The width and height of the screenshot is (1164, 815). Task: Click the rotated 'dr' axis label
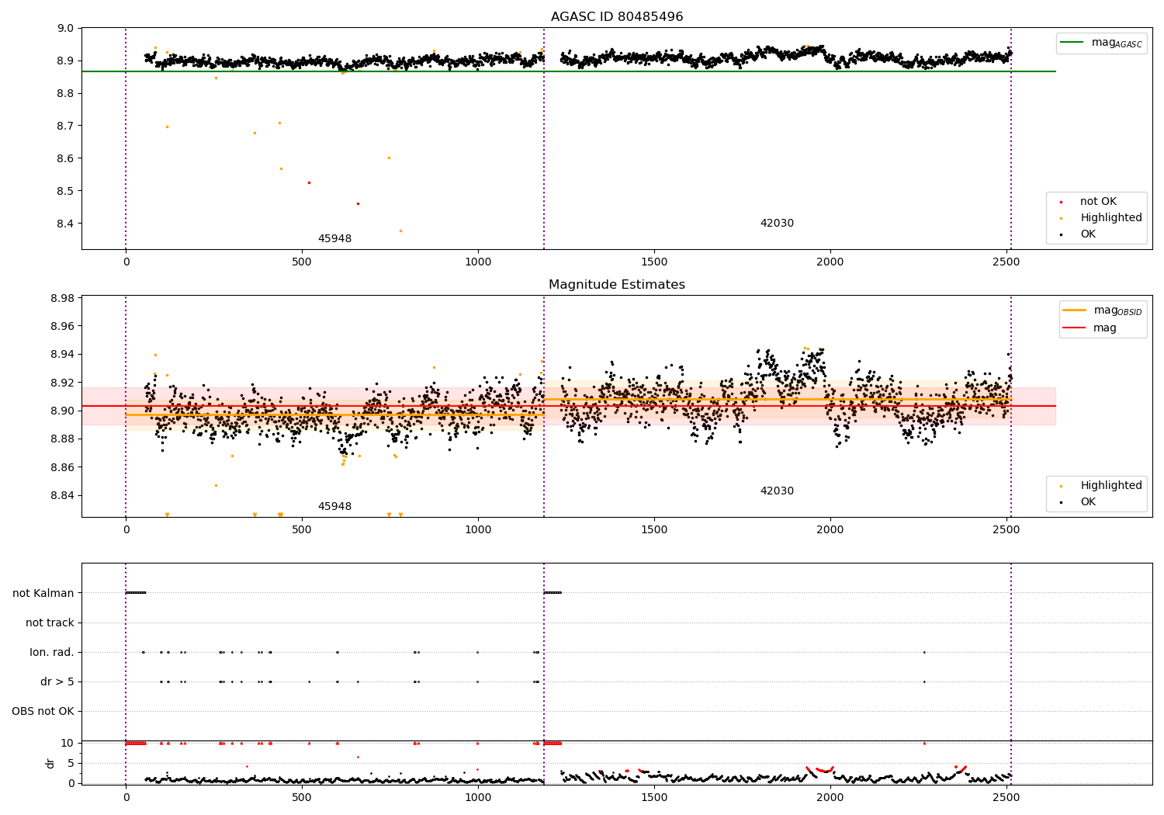50,763
